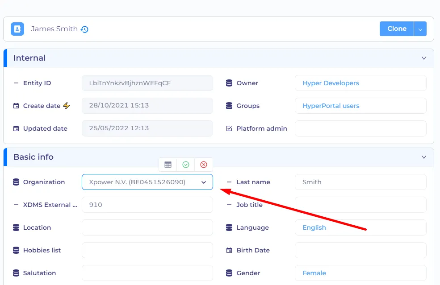
Task: Open the HyperPortal users group link
Action: [331, 106]
